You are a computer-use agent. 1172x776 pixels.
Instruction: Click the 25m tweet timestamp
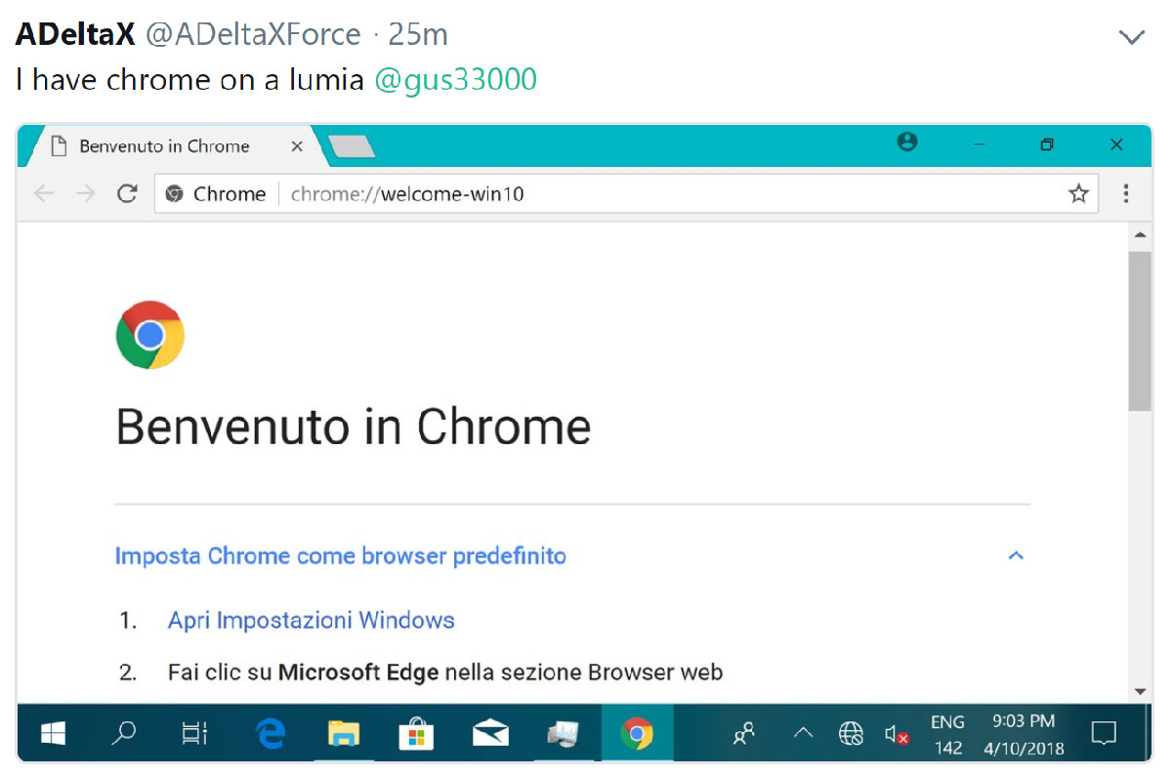(418, 35)
